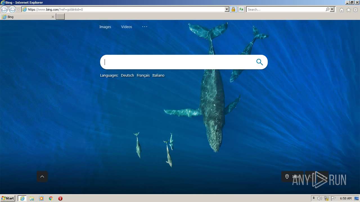
Task: Open the search provider dropdown arrow
Action: (332, 10)
